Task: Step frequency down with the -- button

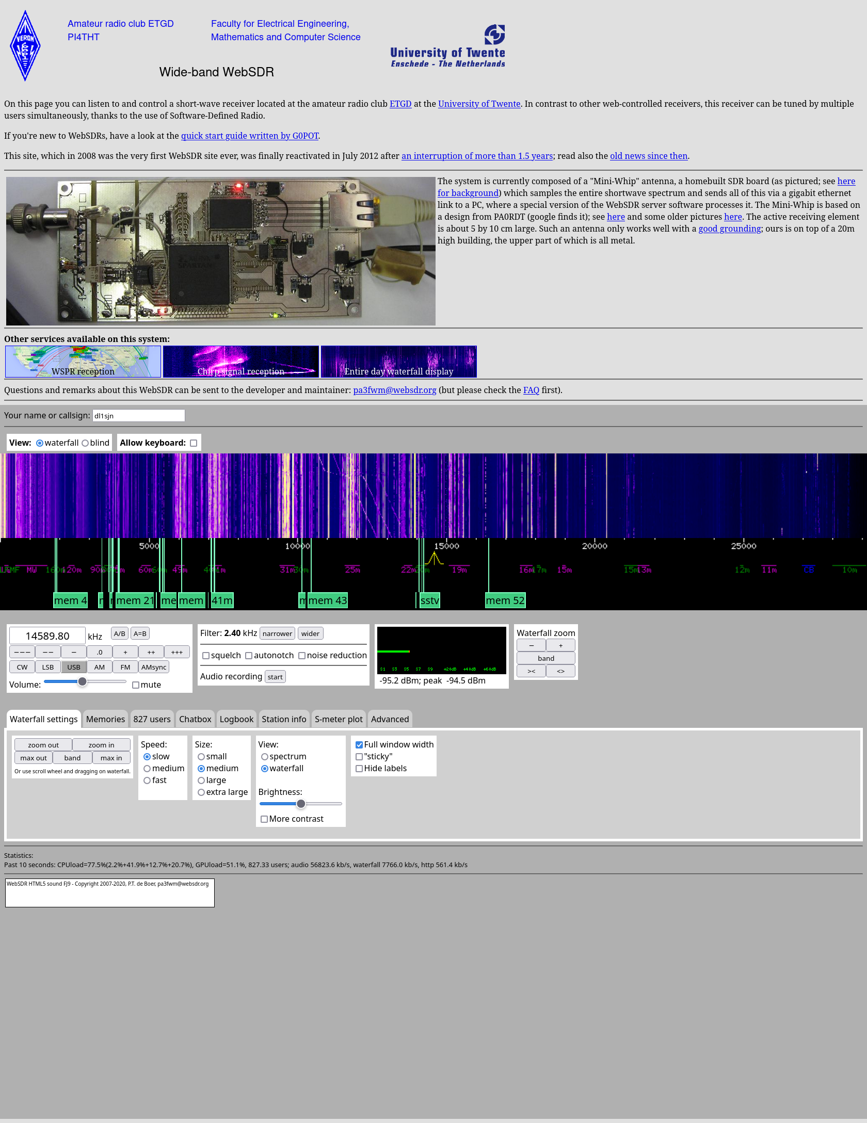Action: [48, 652]
